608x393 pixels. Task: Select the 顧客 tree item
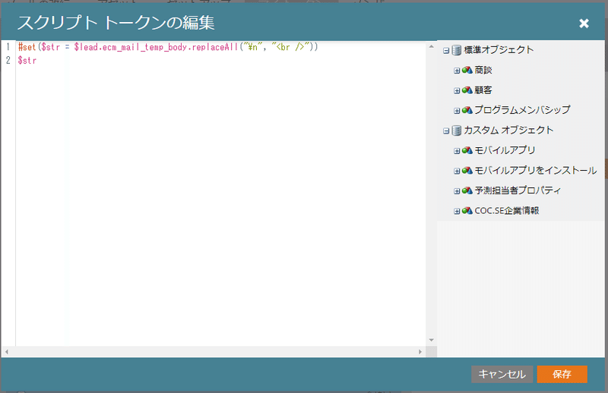pos(483,90)
